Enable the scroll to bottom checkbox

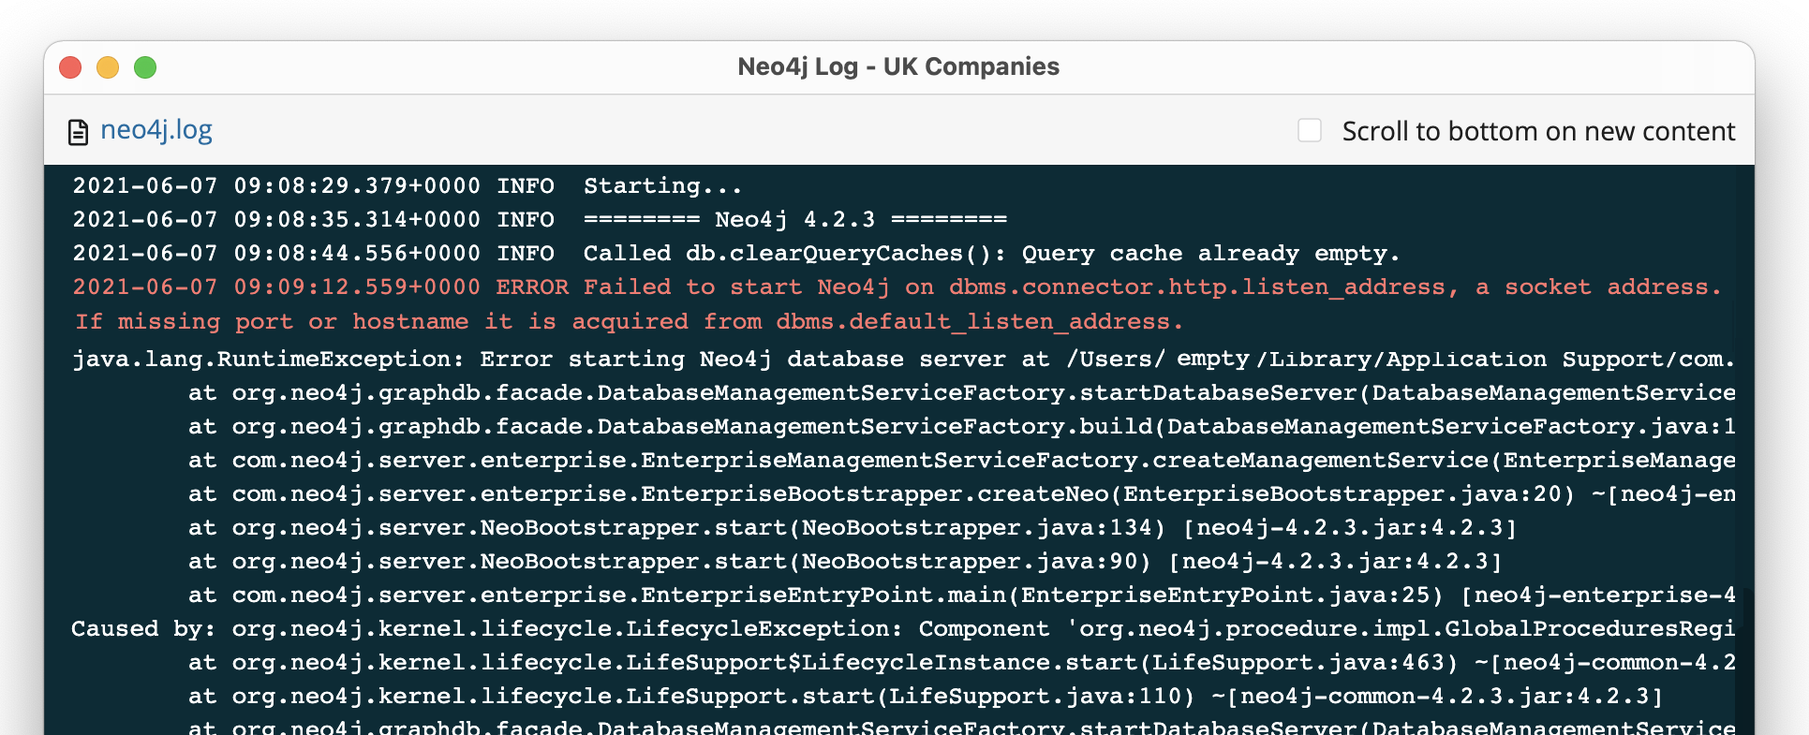pos(1309,130)
